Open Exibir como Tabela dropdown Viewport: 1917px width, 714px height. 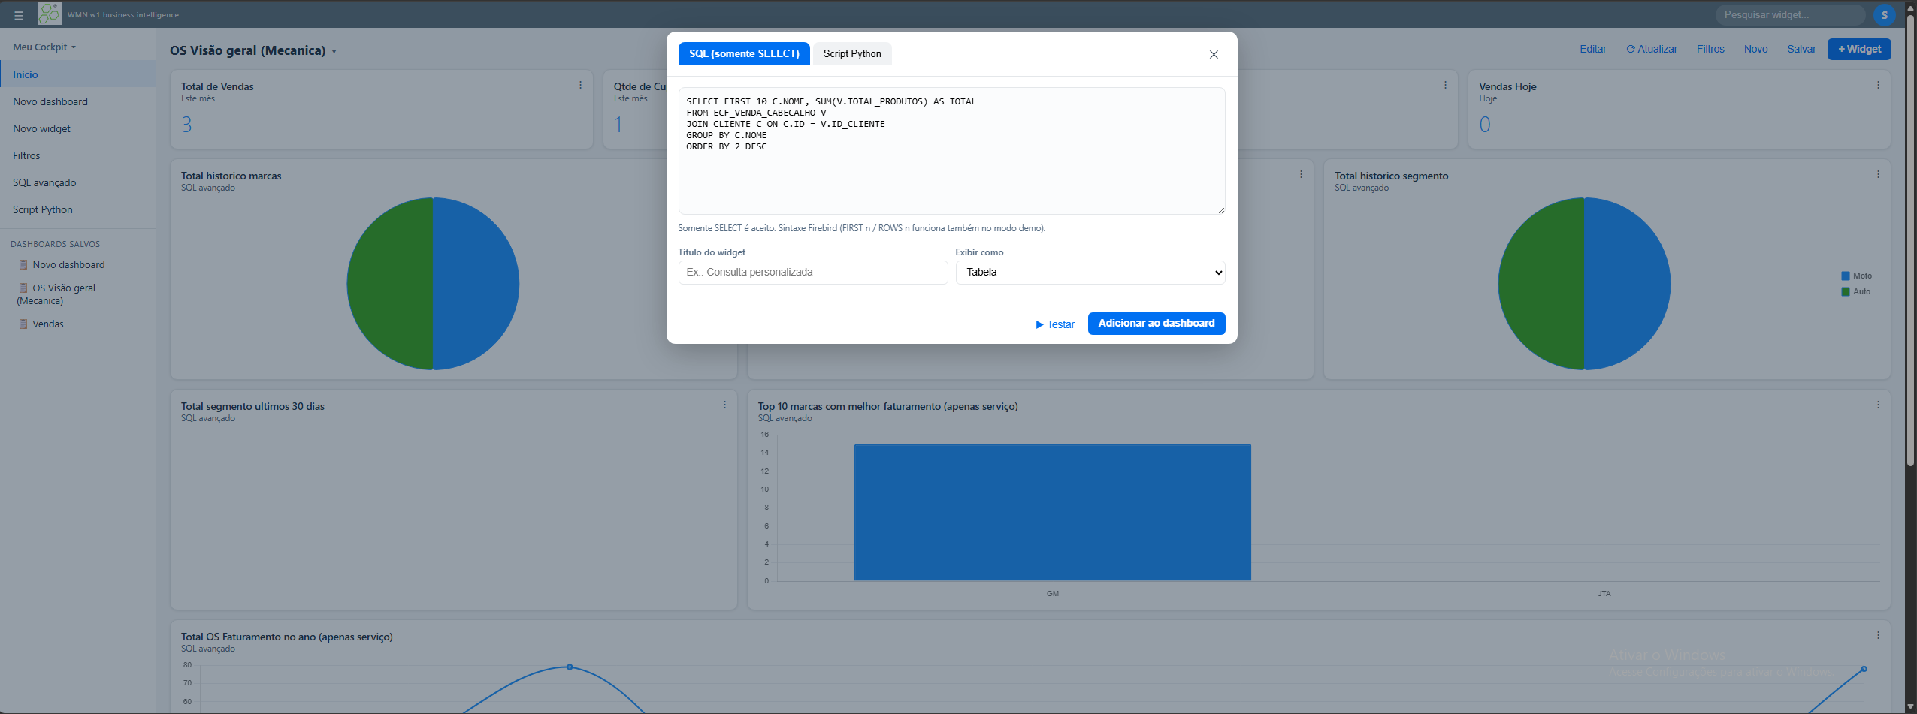click(1090, 272)
